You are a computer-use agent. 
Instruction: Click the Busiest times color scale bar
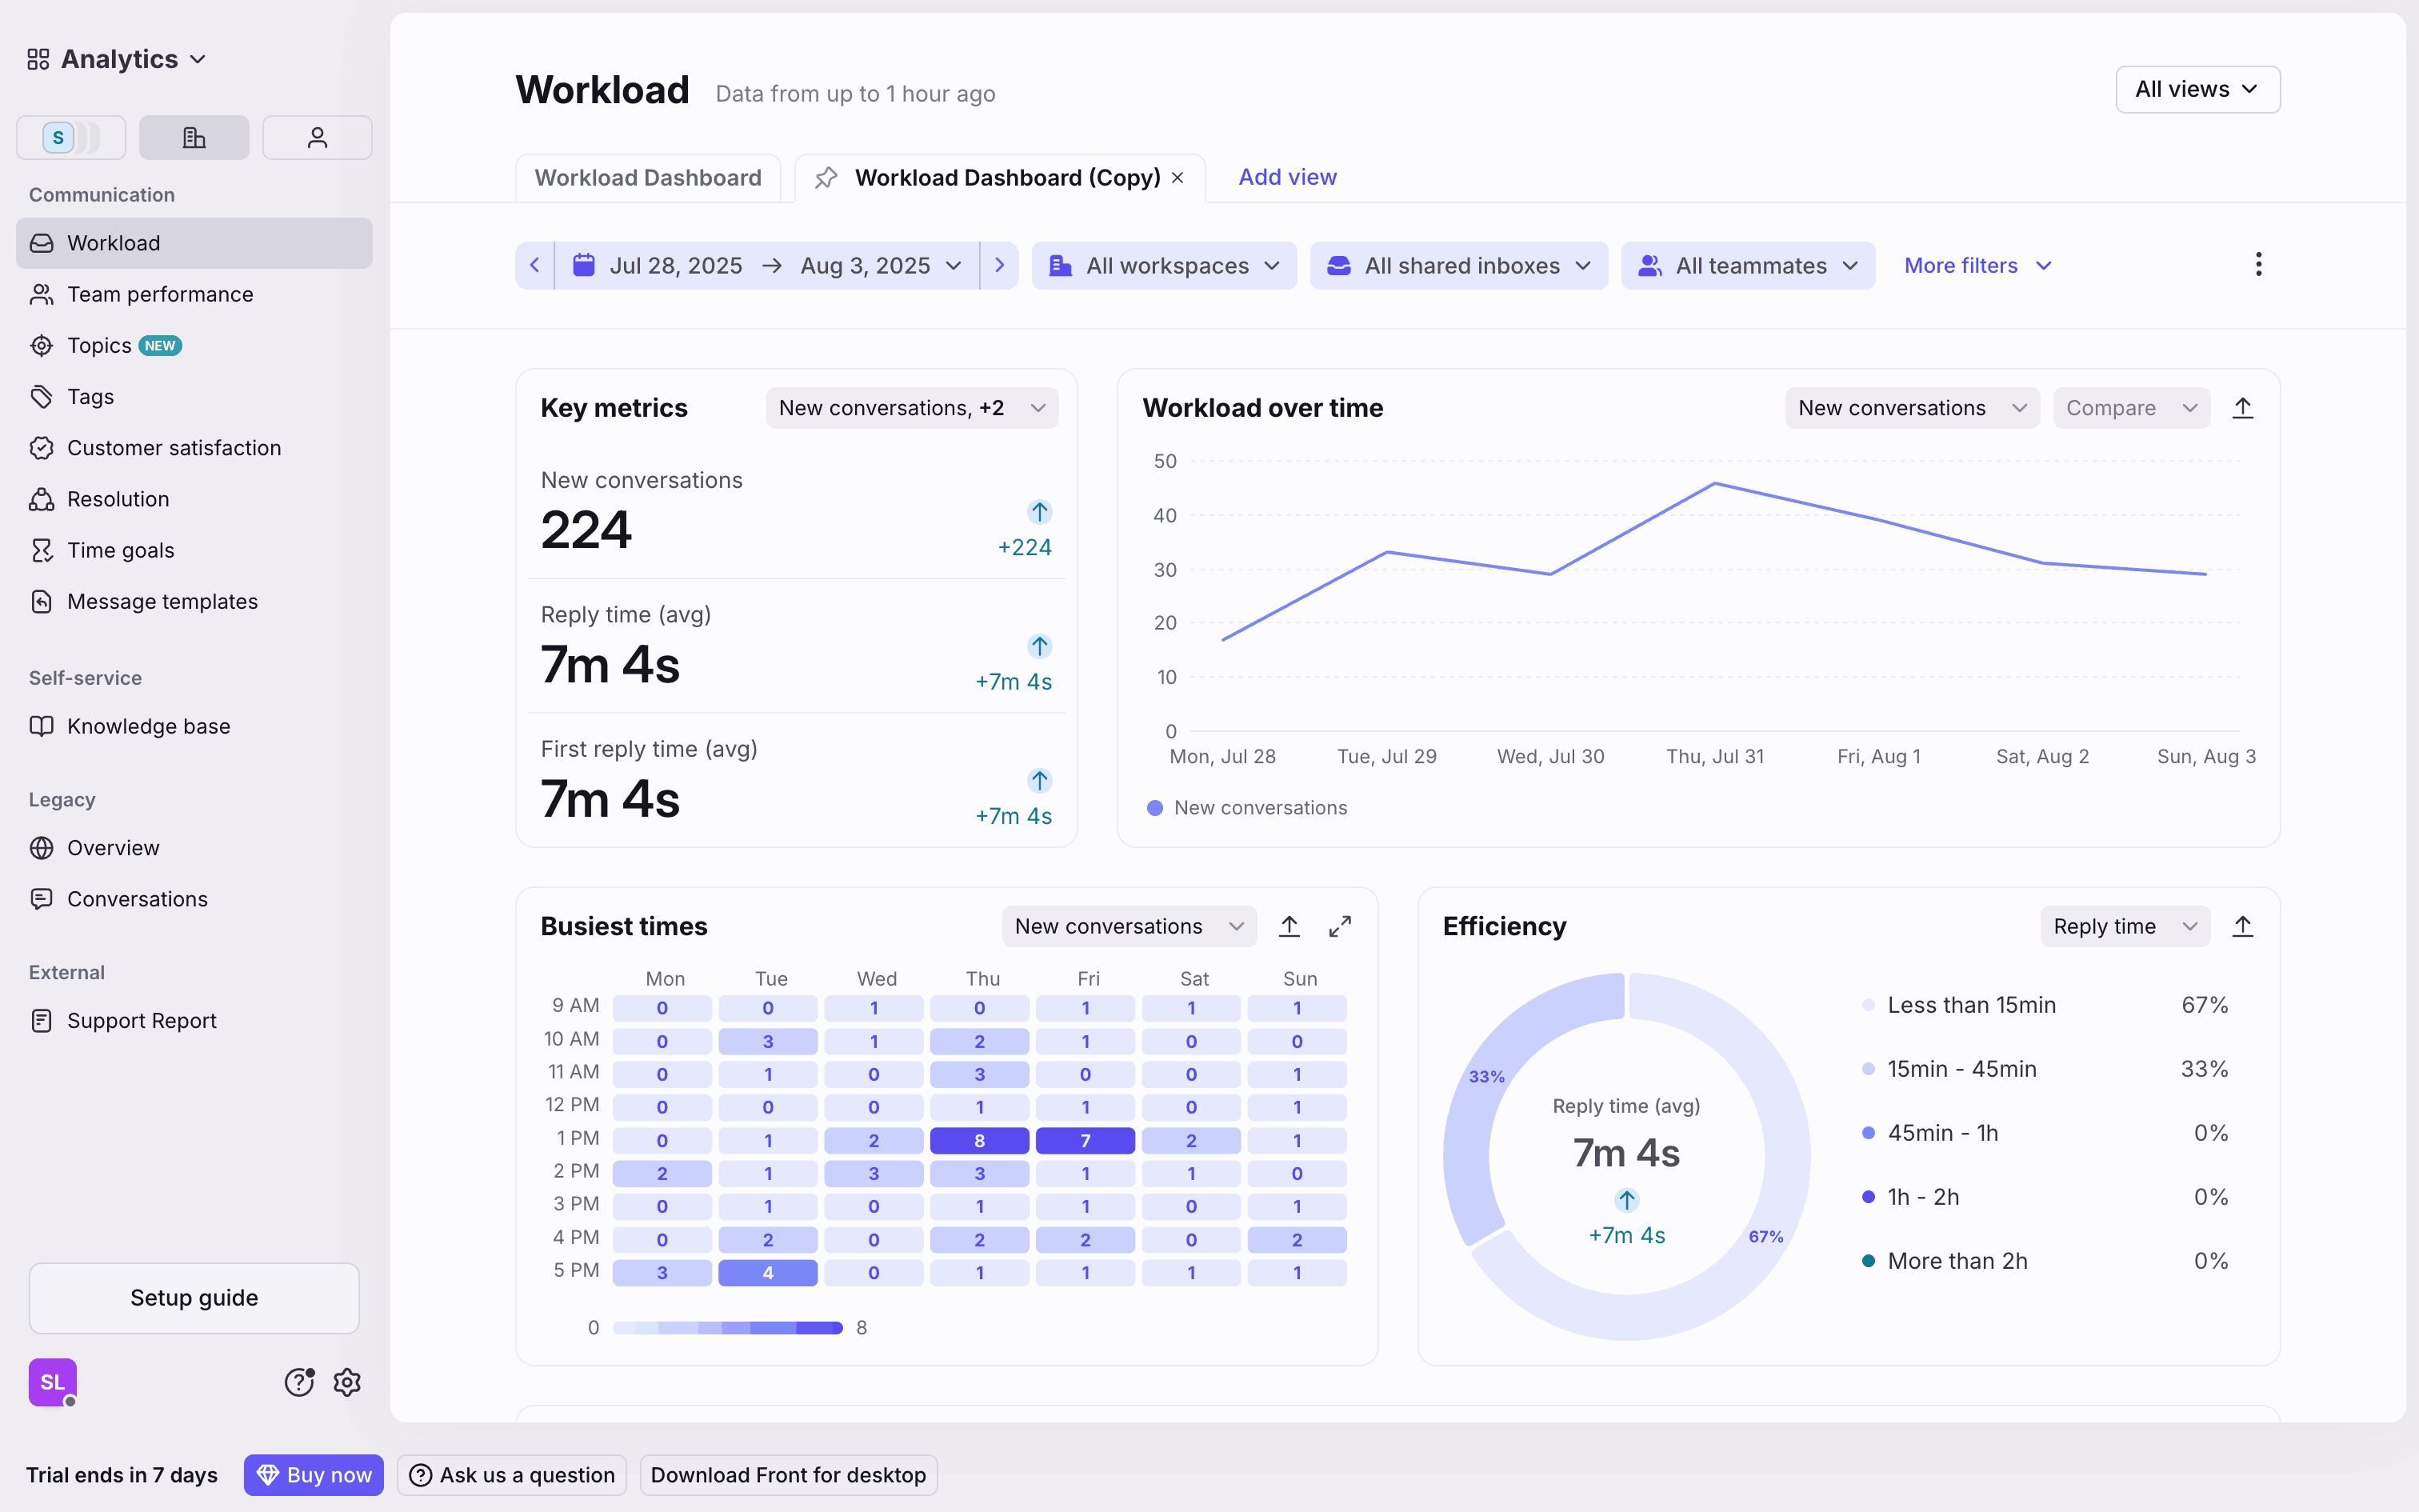coord(726,1327)
